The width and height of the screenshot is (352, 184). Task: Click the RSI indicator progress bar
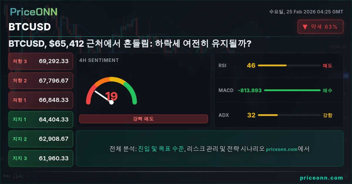pyautogui.click(x=289, y=65)
